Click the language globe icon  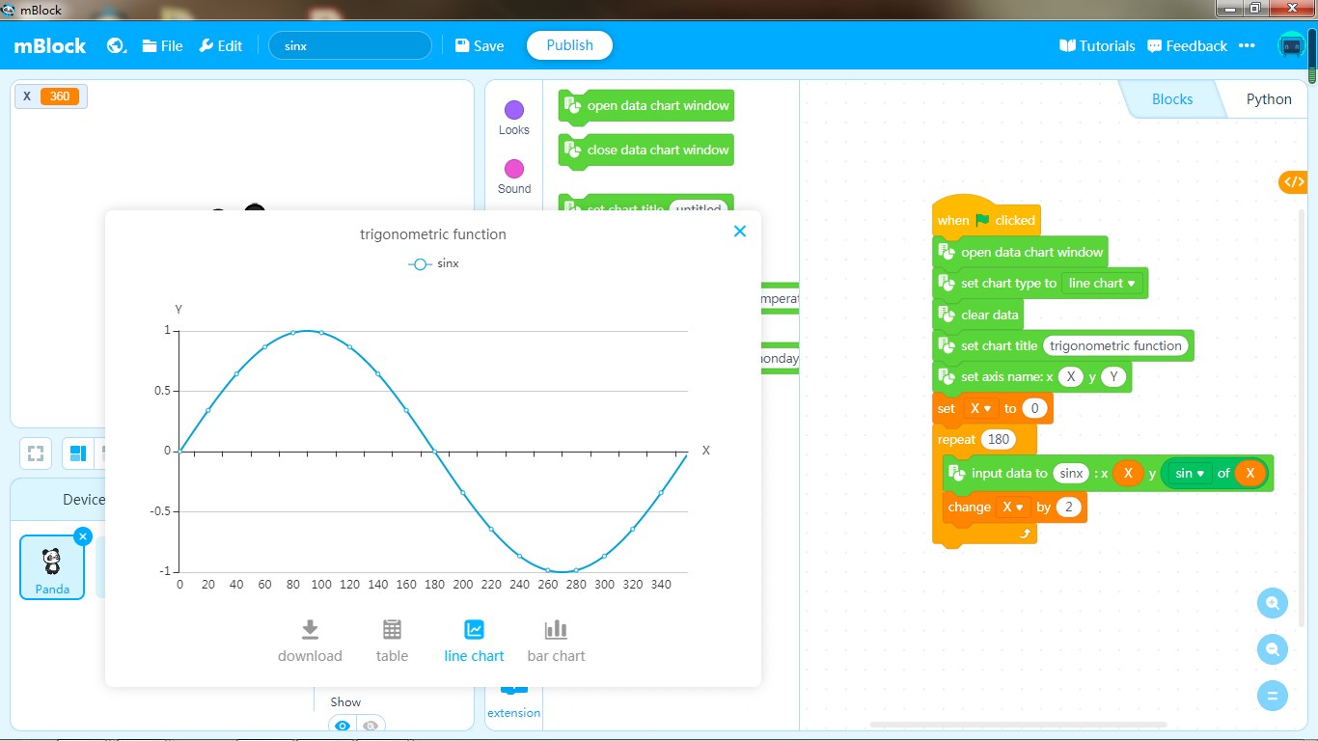116,45
